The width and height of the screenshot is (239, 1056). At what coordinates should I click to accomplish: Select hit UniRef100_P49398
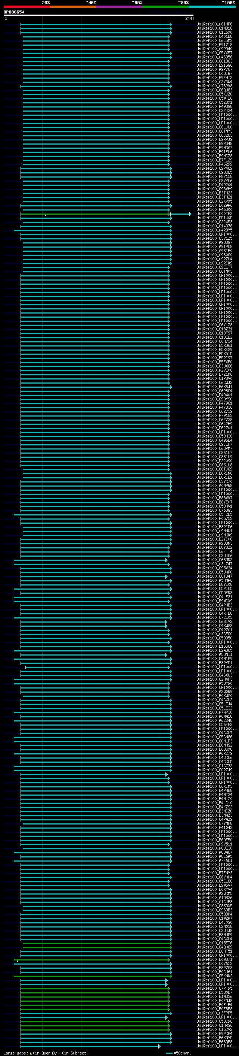tap(214, 107)
